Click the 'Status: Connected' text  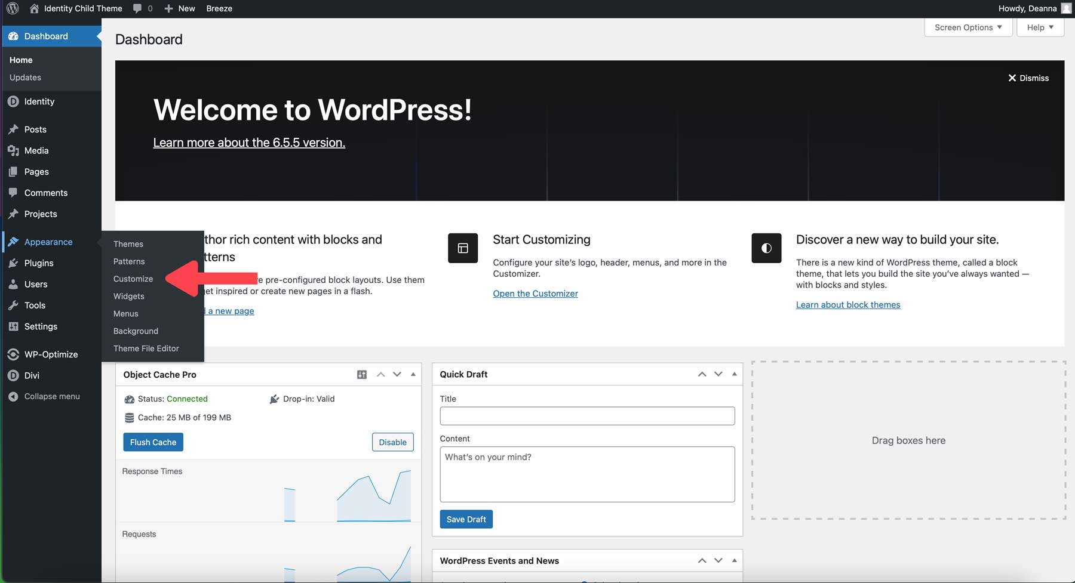173,399
